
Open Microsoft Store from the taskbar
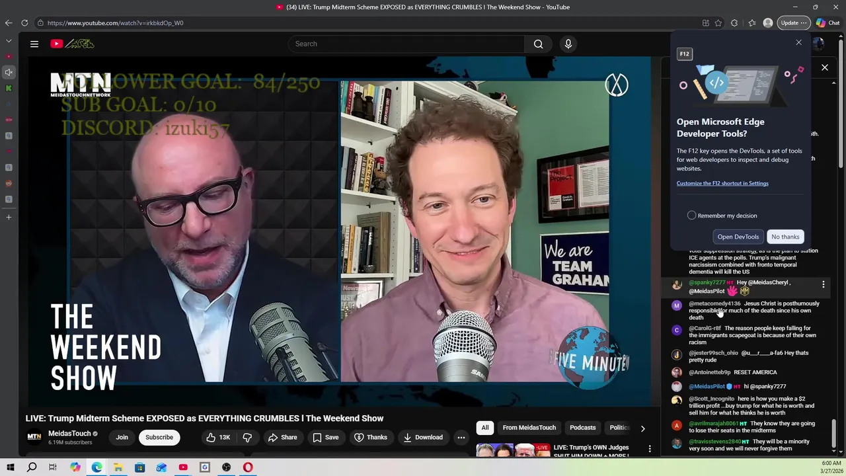coord(139,467)
